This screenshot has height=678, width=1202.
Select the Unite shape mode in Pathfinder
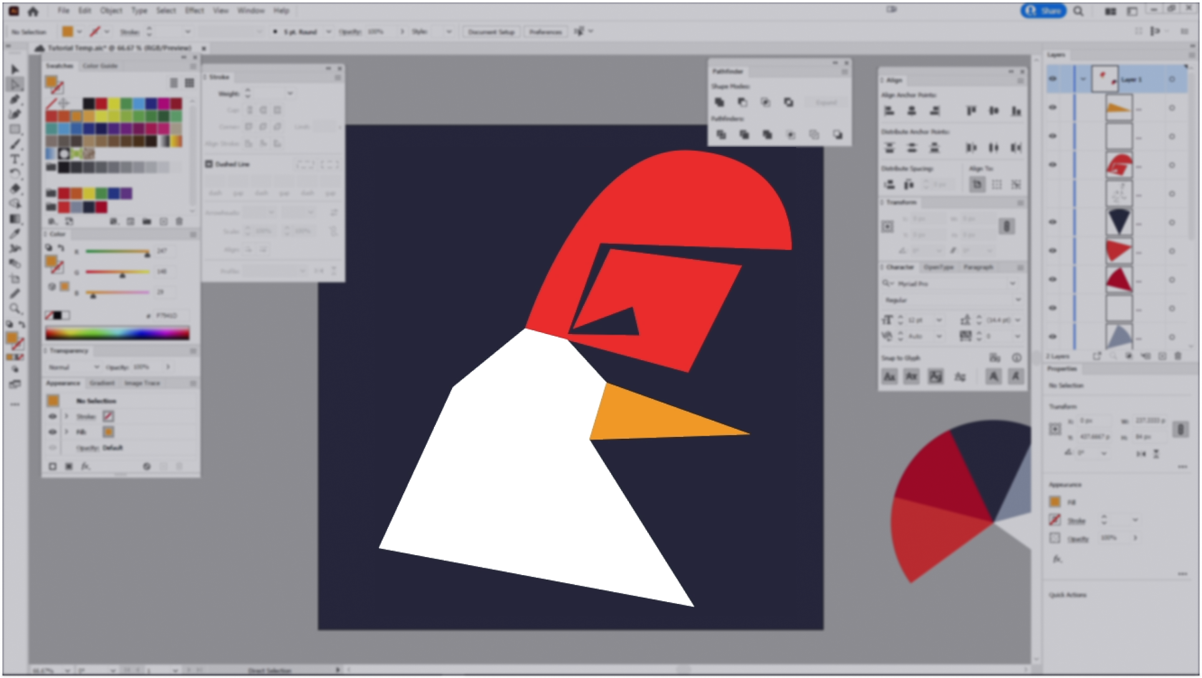[720, 102]
